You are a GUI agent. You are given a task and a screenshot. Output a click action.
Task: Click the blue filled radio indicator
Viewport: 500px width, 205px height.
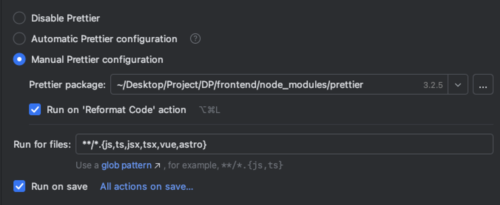(19, 60)
